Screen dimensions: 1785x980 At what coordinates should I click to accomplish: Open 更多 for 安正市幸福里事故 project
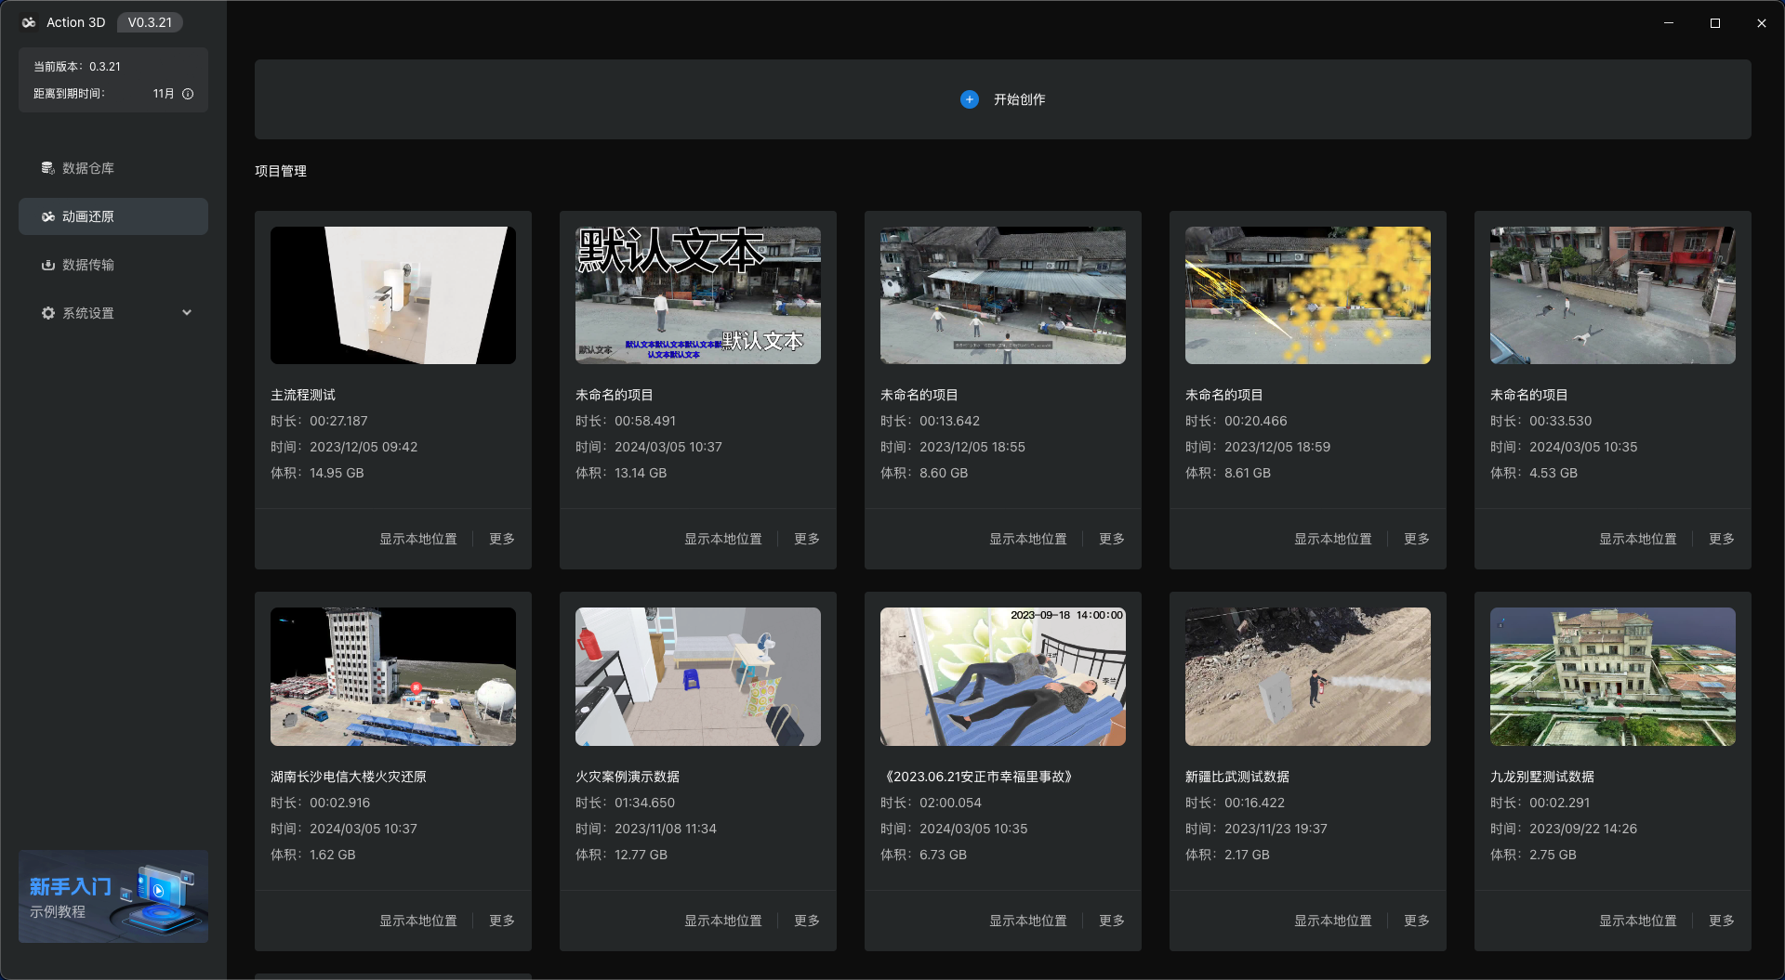1111,921
